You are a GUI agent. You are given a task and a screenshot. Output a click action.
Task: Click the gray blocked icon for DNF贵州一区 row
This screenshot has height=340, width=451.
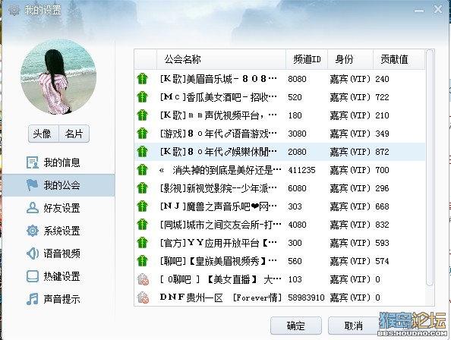click(x=143, y=297)
